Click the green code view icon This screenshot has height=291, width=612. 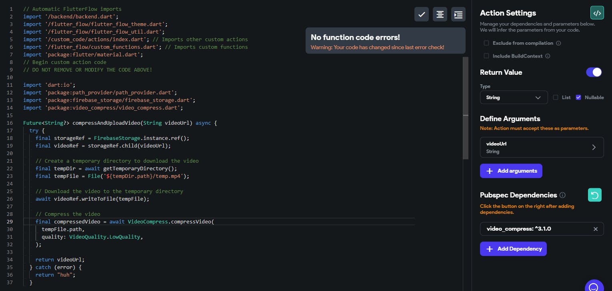(597, 13)
